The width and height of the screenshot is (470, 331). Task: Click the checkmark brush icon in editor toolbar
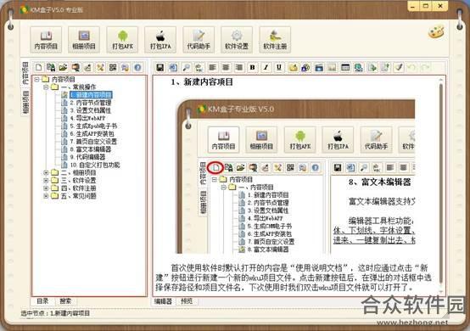(398, 67)
